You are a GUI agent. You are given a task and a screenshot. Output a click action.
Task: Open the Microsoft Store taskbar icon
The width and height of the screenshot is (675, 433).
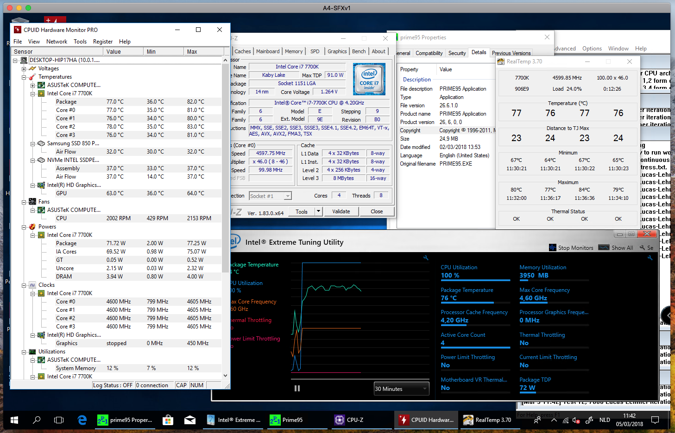[168, 420]
